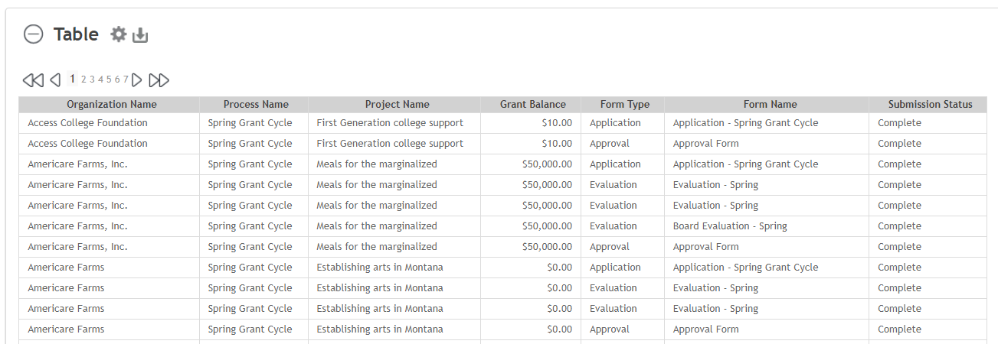The image size is (998, 344).
Task: Click Americare Farms, Inc. in Board Evaluation row
Action: pyautogui.click(x=77, y=226)
